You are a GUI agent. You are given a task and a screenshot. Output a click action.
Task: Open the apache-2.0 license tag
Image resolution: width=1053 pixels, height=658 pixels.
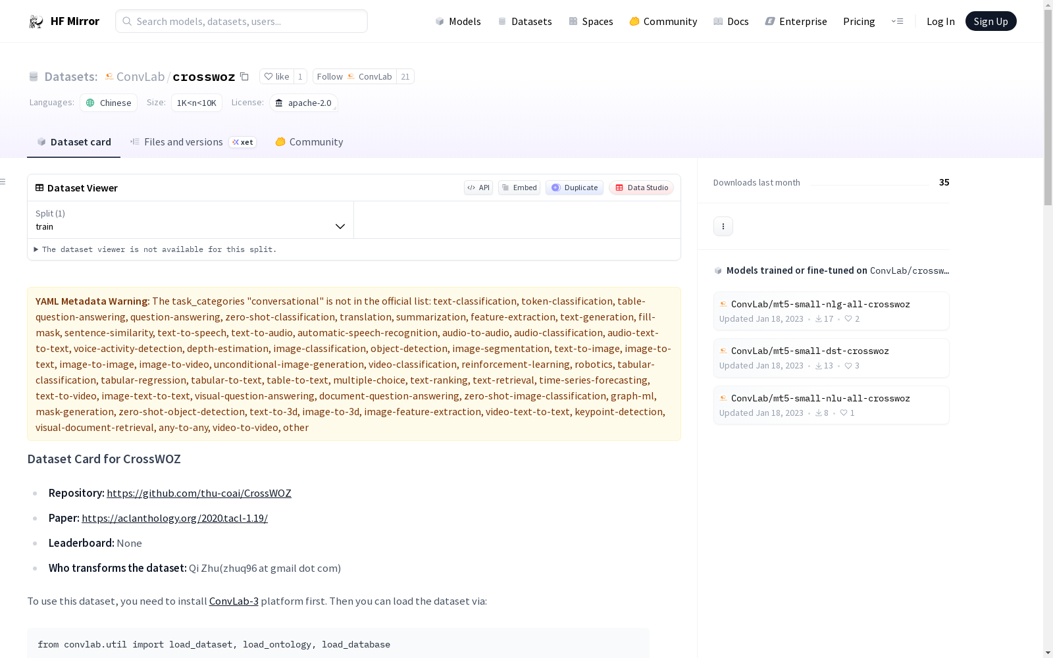(303, 103)
